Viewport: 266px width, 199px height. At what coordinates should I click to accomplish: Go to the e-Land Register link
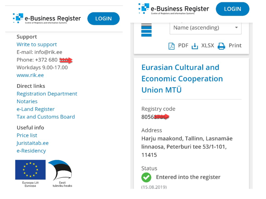[x=35, y=109]
